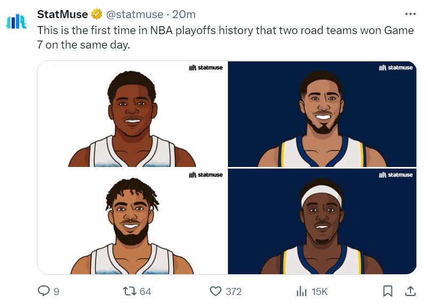This screenshot has width=426, height=303.
Task: Click the 372 likes count
Action: click(x=234, y=292)
